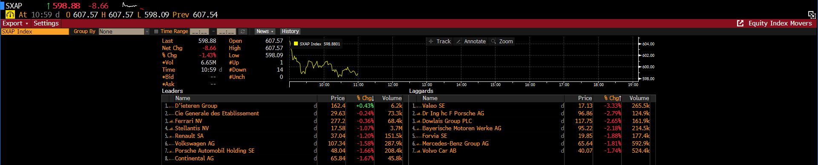Sort Leaders by % Chg column header

[x=365, y=98]
